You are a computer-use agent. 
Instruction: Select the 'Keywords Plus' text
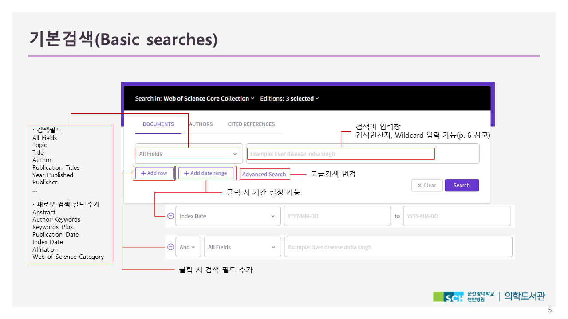52,227
